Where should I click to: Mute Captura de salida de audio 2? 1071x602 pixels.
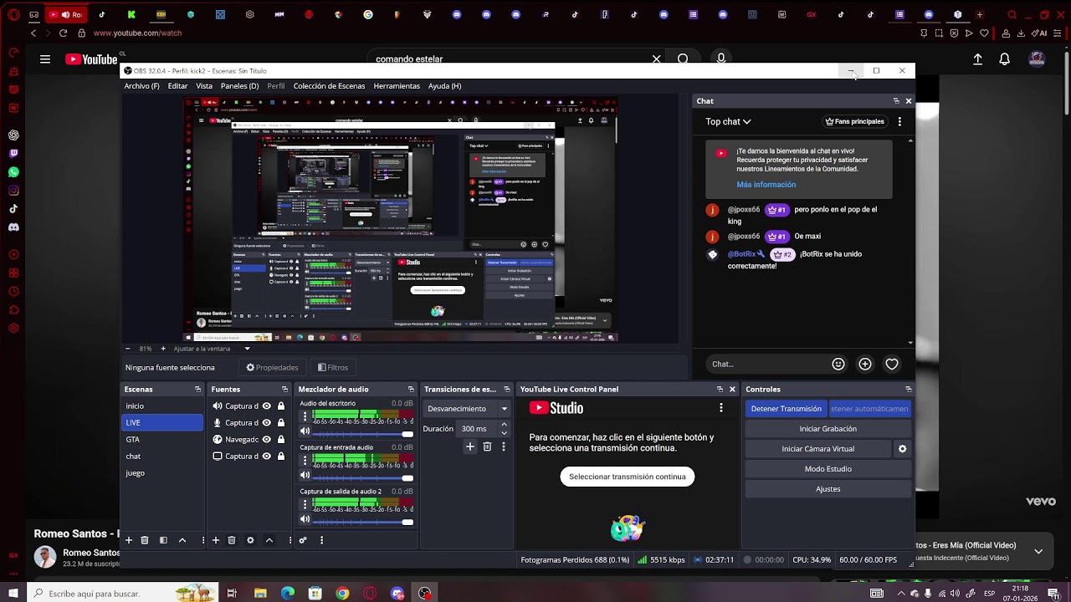305,519
